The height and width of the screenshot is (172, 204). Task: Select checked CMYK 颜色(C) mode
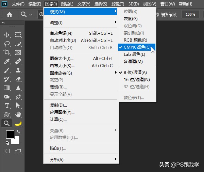tap(137, 47)
